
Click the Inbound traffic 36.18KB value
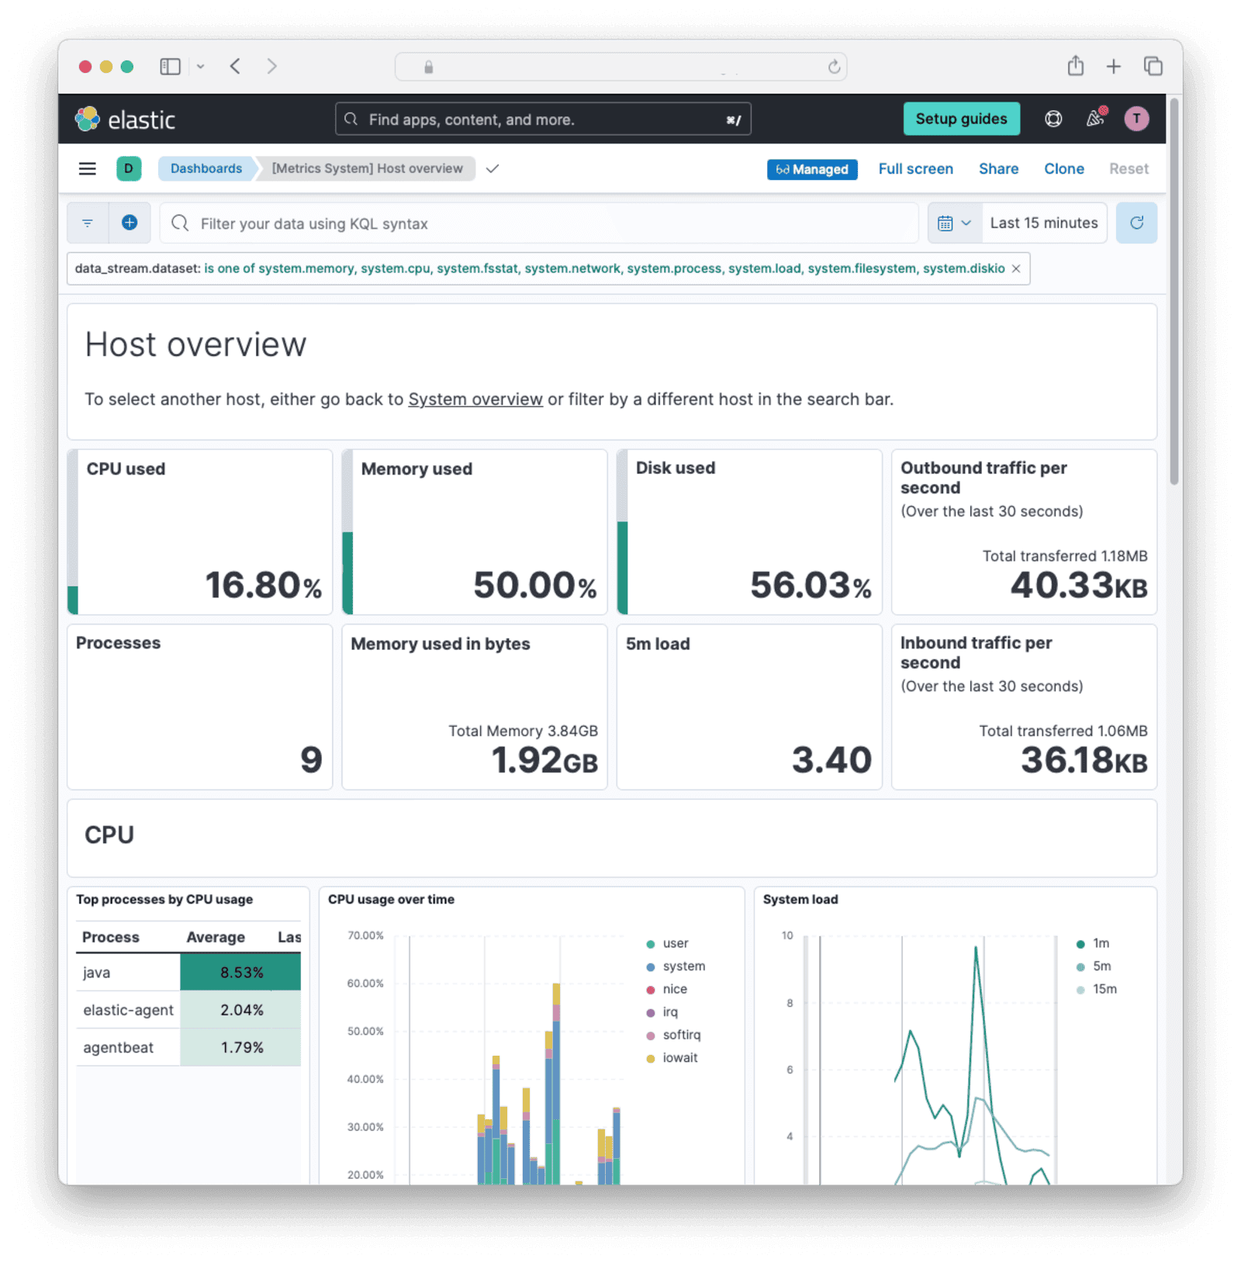(x=1084, y=760)
